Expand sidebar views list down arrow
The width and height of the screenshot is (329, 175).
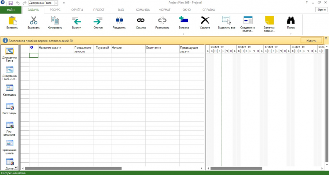click(x=16, y=168)
